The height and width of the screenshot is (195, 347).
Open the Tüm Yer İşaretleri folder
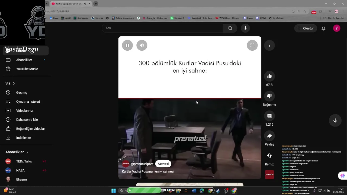(x=334, y=18)
